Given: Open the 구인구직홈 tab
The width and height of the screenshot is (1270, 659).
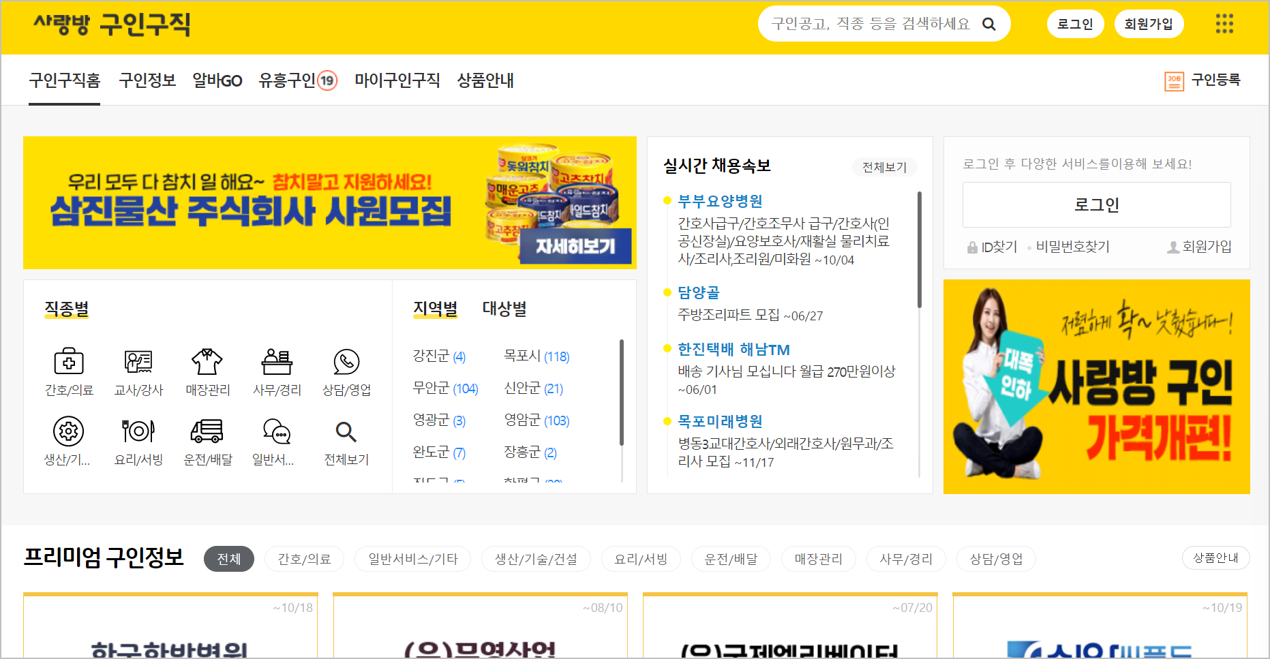Looking at the screenshot, I should [65, 80].
